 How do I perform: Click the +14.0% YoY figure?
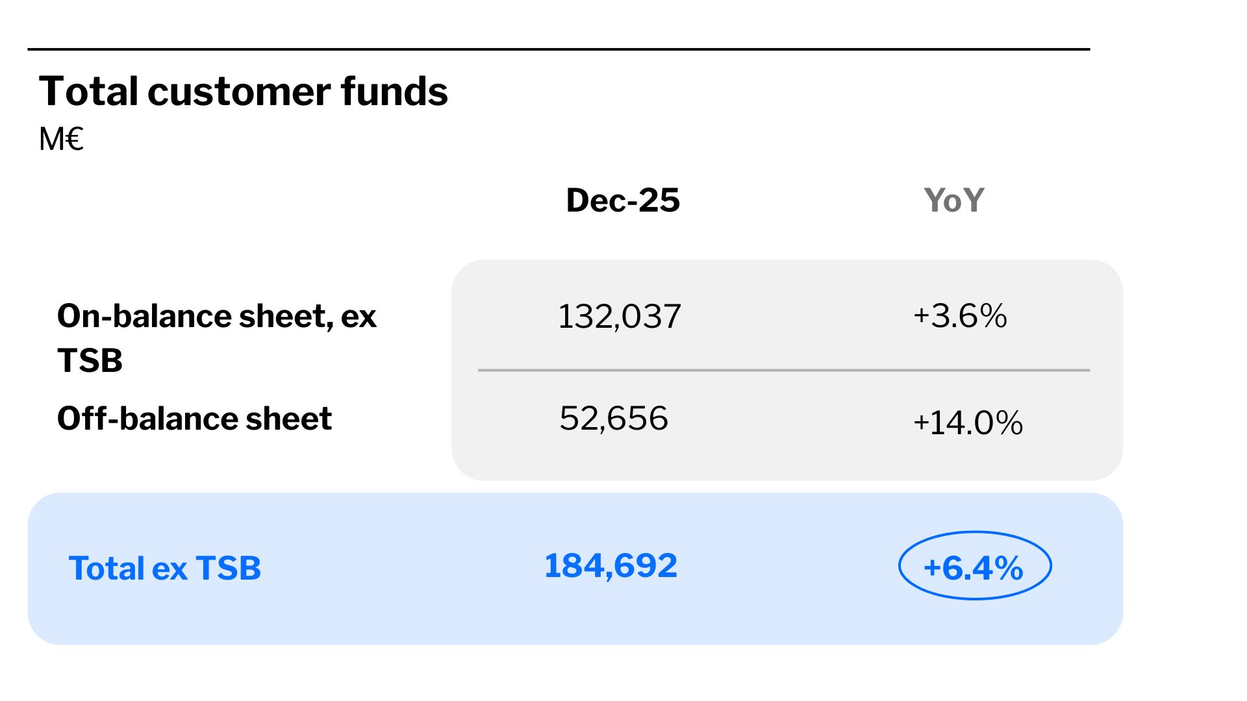click(968, 423)
